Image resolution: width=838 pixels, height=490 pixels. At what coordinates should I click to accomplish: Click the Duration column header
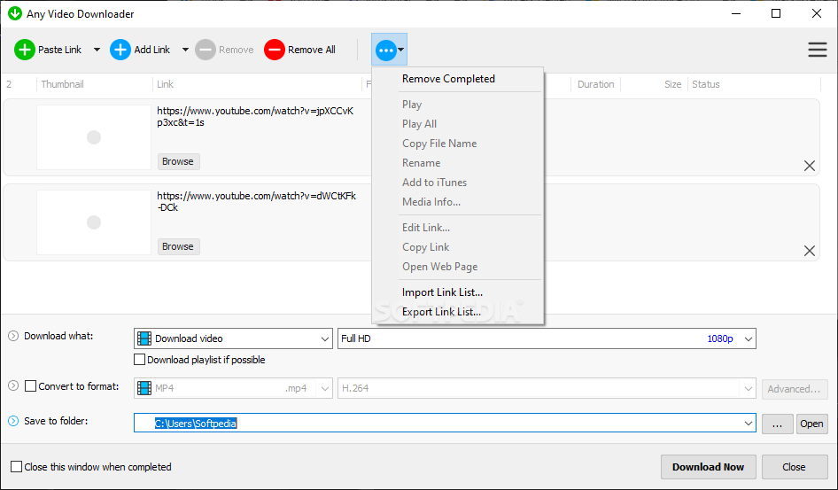(x=595, y=84)
